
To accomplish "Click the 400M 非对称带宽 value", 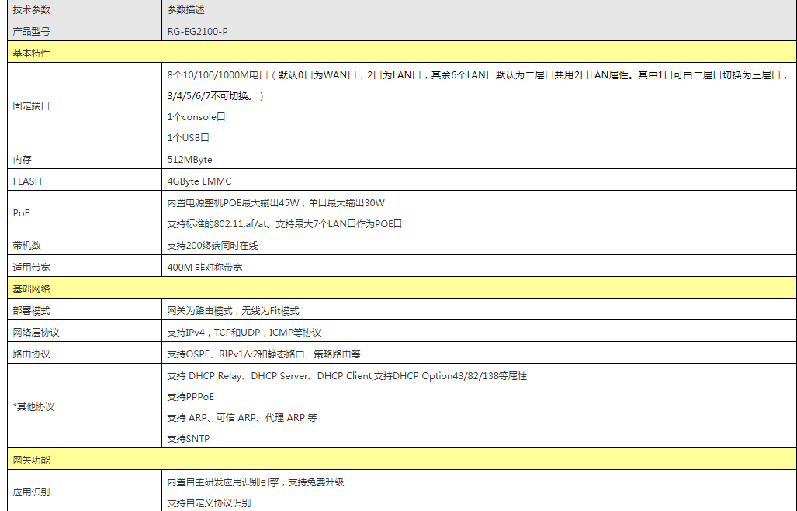I will 205,267.
